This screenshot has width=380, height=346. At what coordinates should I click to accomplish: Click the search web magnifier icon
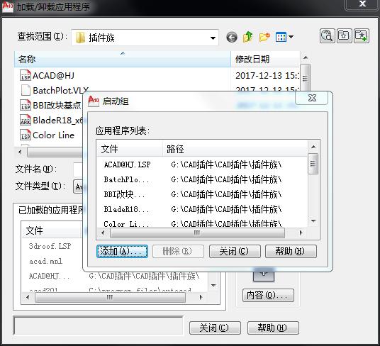327,36
